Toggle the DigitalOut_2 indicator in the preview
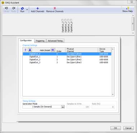Viewport: 137px width, 133px height. click(x=65, y=20)
